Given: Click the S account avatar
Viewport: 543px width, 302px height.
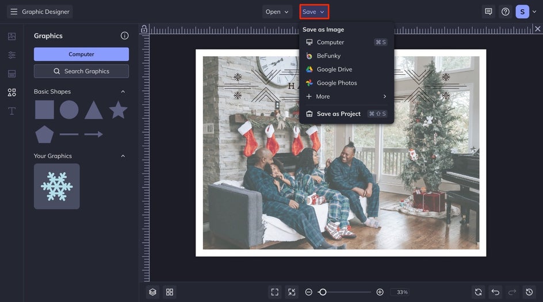Looking at the screenshot, I should (522, 11).
